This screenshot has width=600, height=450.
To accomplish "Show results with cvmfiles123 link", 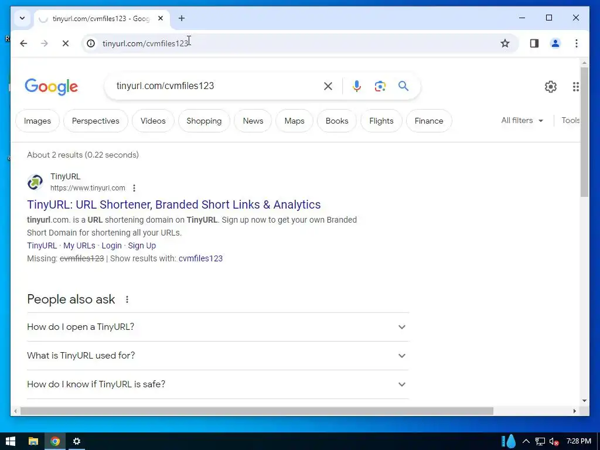I will [x=200, y=258].
